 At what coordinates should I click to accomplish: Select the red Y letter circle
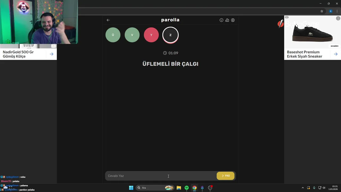tap(151, 35)
